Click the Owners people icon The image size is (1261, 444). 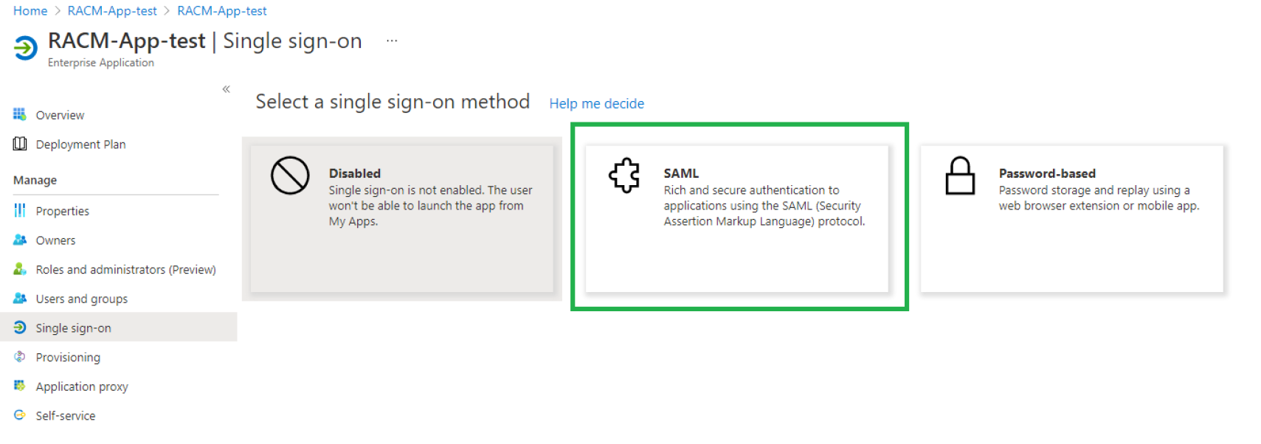[x=20, y=240]
